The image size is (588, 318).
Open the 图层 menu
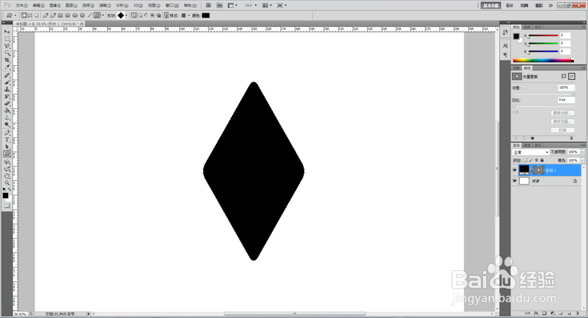(x=71, y=5)
